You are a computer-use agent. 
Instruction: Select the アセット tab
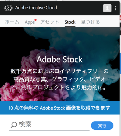point(49,22)
